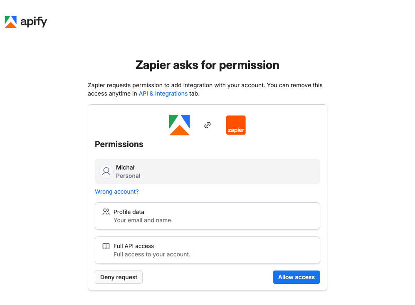Click the Apify icon inside the permission card
Viewport: 415px width, 305px height.
179,125
